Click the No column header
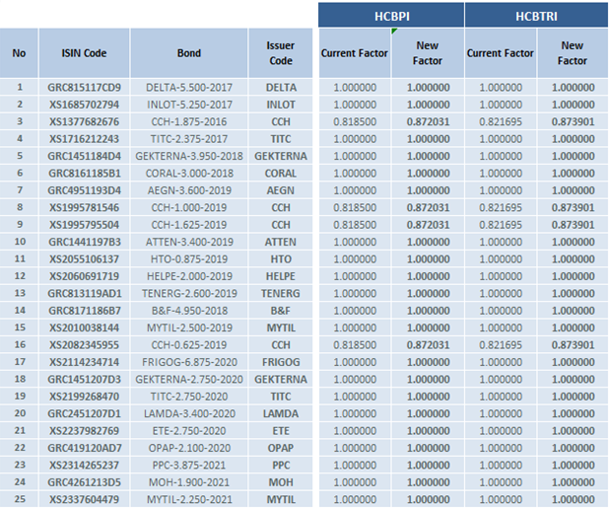This screenshot has width=609, height=508. [x=19, y=53]
